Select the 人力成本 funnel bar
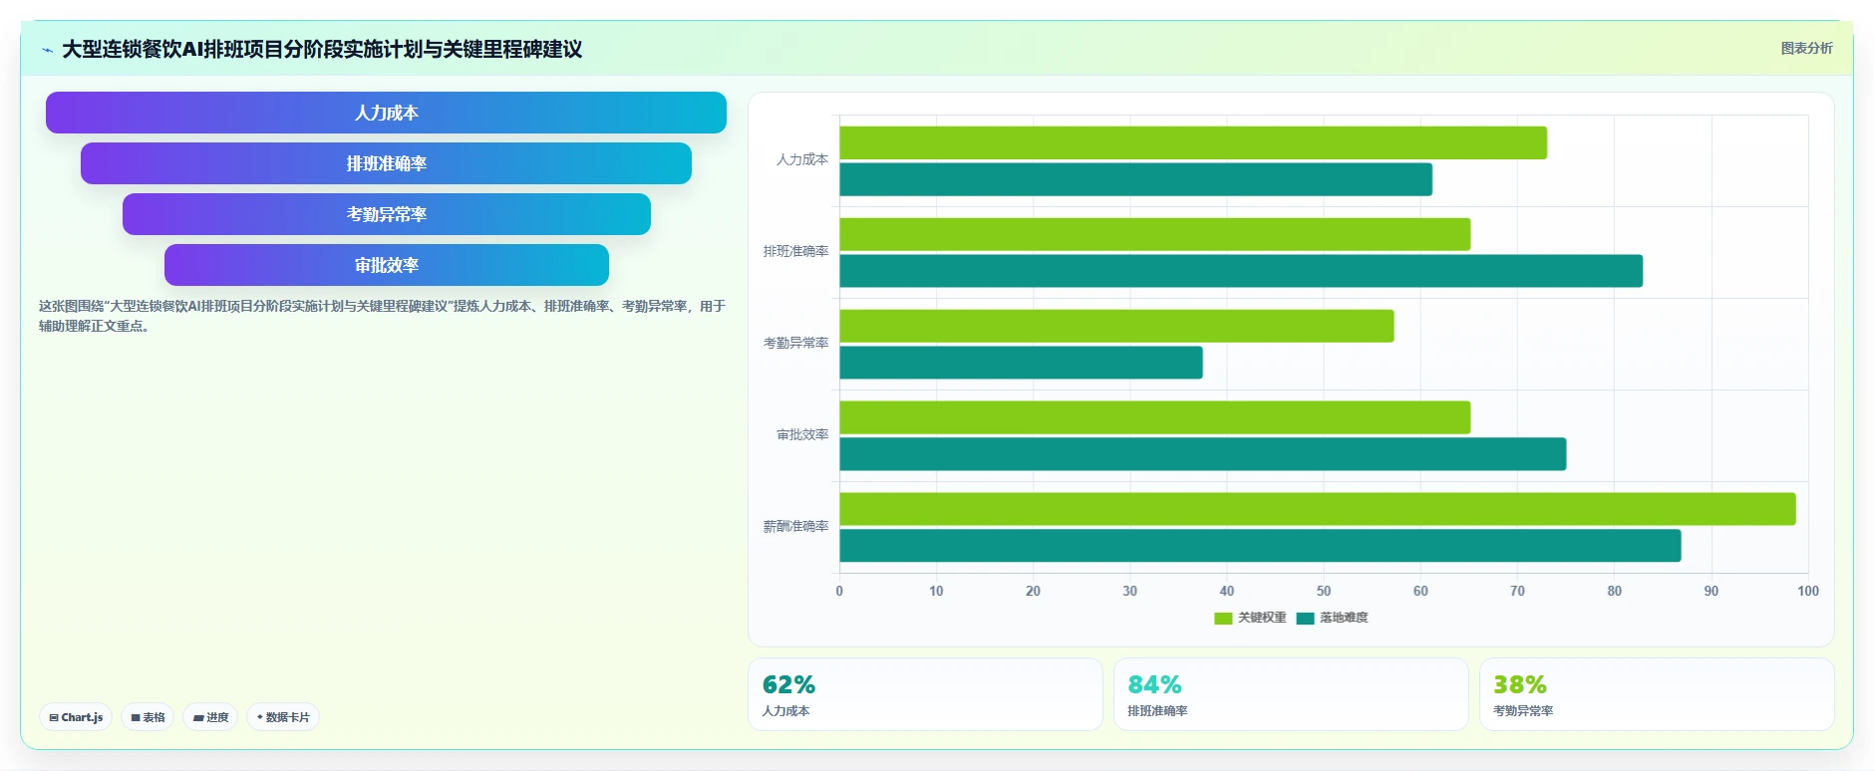1874x771 pixels. tap(386, 113)
